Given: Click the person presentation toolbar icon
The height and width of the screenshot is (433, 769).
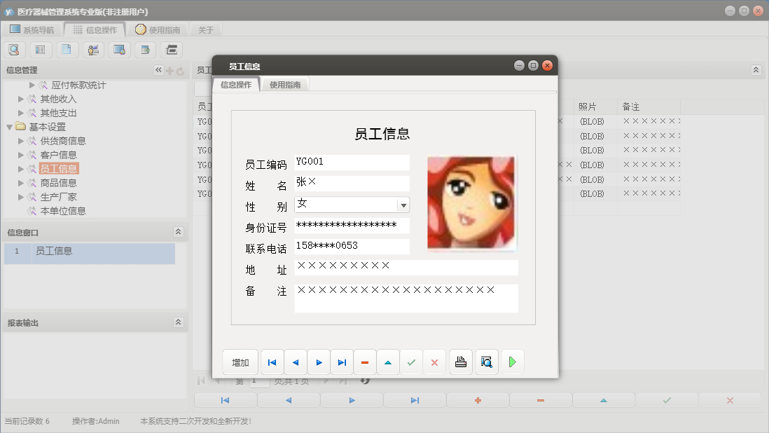Looking at the screenshot, I should tap(93, 50).
